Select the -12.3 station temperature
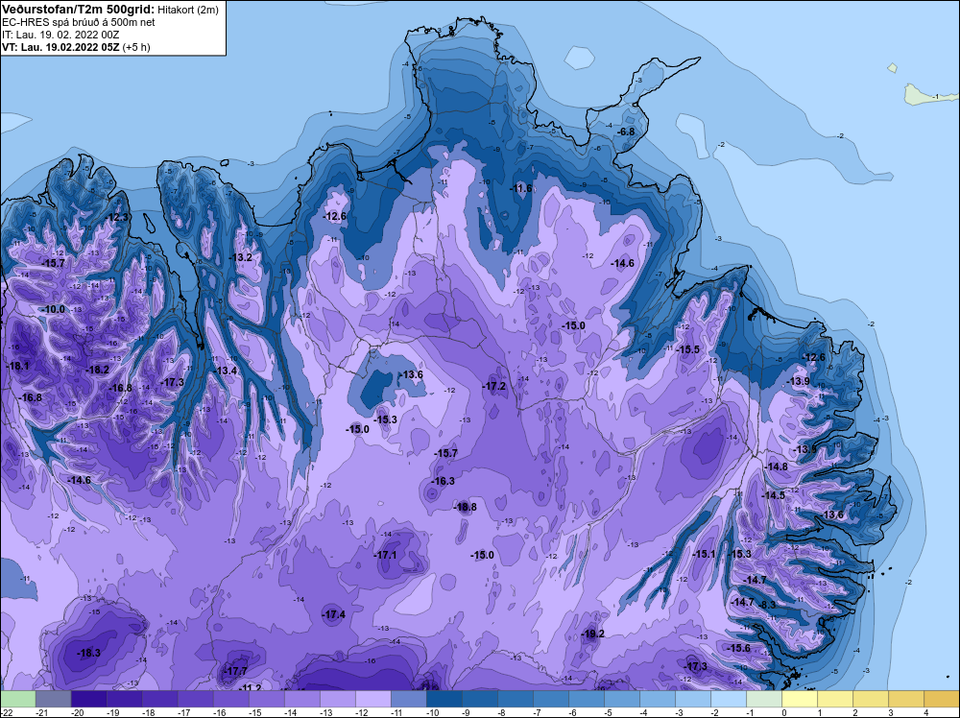This screenshot has height=718, width=960. [117, 217]
